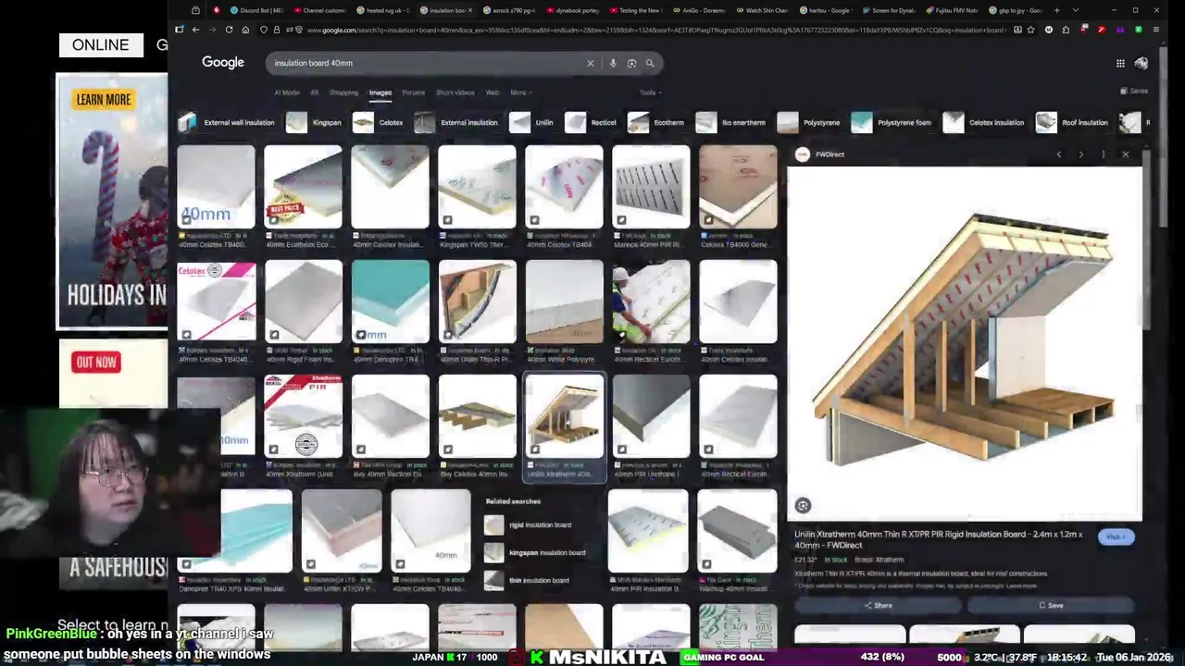
Task: Bookmark this page with star icon
Action: pos(1032,30)
